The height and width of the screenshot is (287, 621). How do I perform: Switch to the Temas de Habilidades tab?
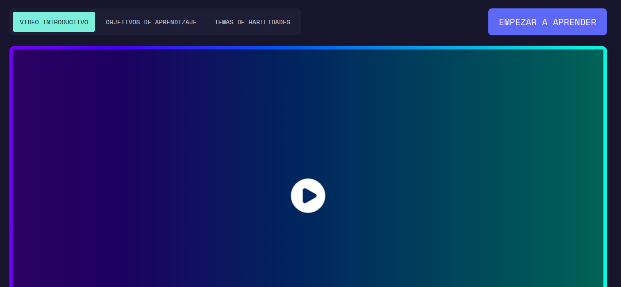252,22
